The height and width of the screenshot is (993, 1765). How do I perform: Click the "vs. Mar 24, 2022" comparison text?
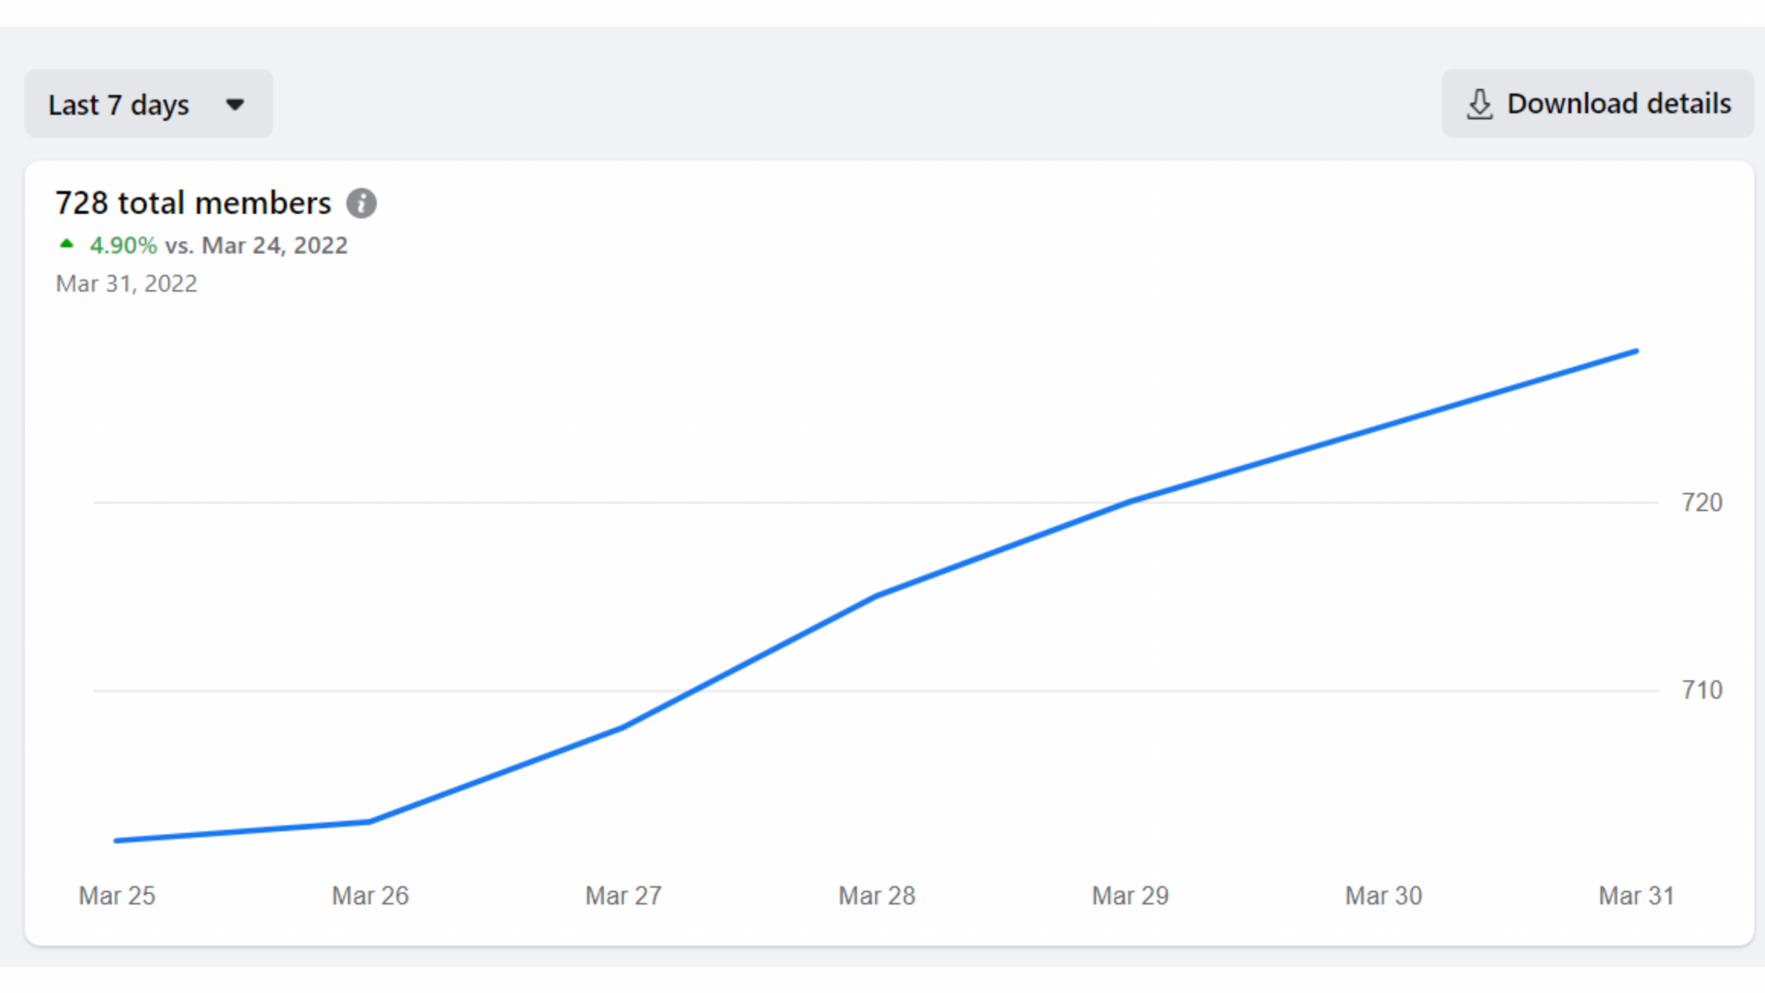tap(256, 245)
